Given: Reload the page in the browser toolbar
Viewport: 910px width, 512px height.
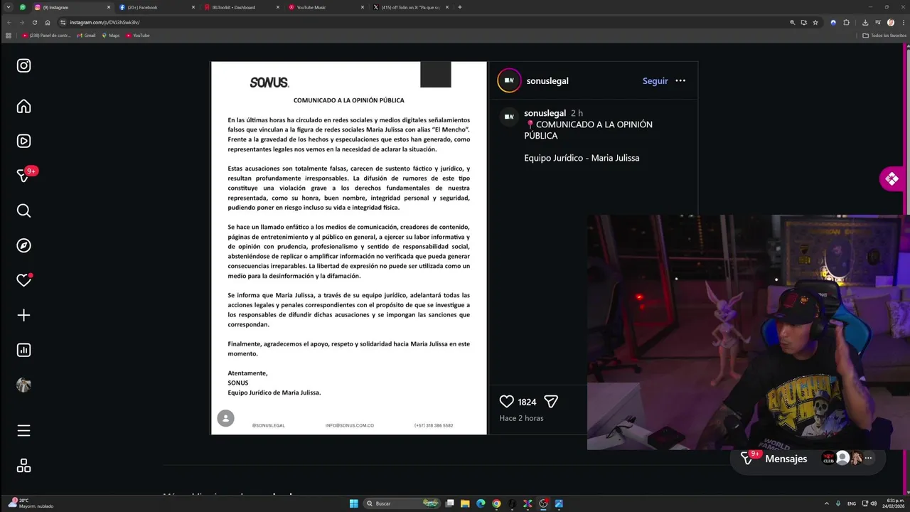Looking at the screenshot, I should [x=34, y=22].
